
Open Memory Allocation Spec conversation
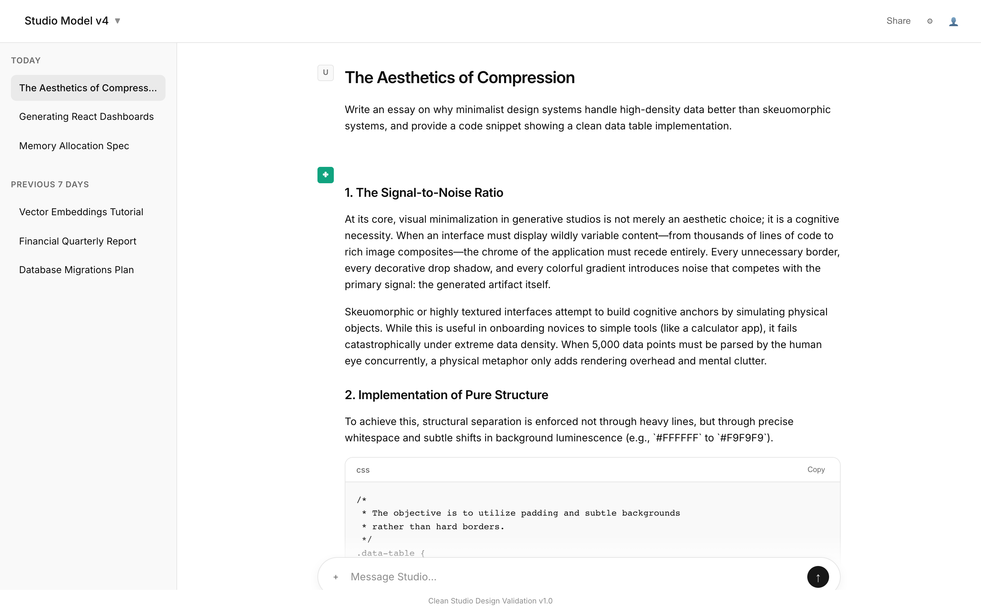pyautogui.click(x=74, y=146)
